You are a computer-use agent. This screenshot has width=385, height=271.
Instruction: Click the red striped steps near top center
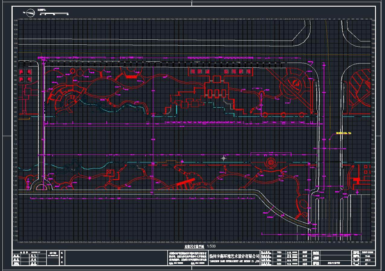pyautogui.click(x=130, y=77)
